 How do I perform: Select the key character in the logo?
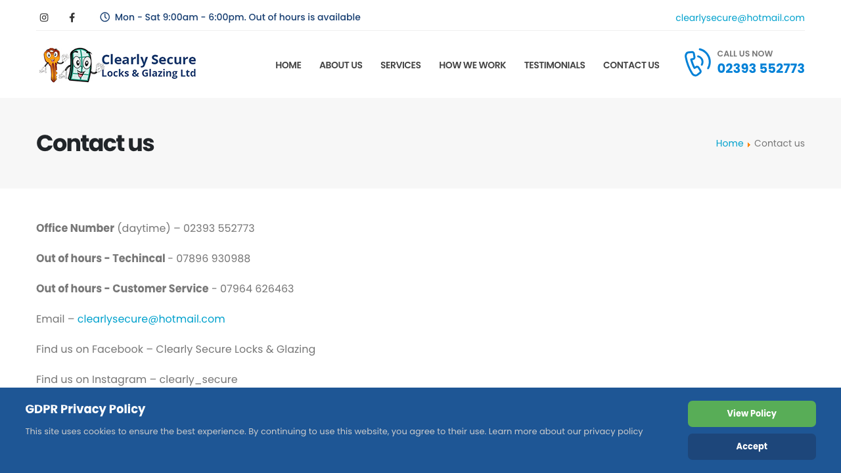pos(54,64)
